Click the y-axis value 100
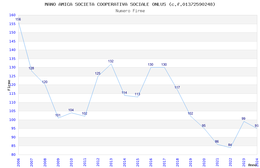 click(13, 120)
